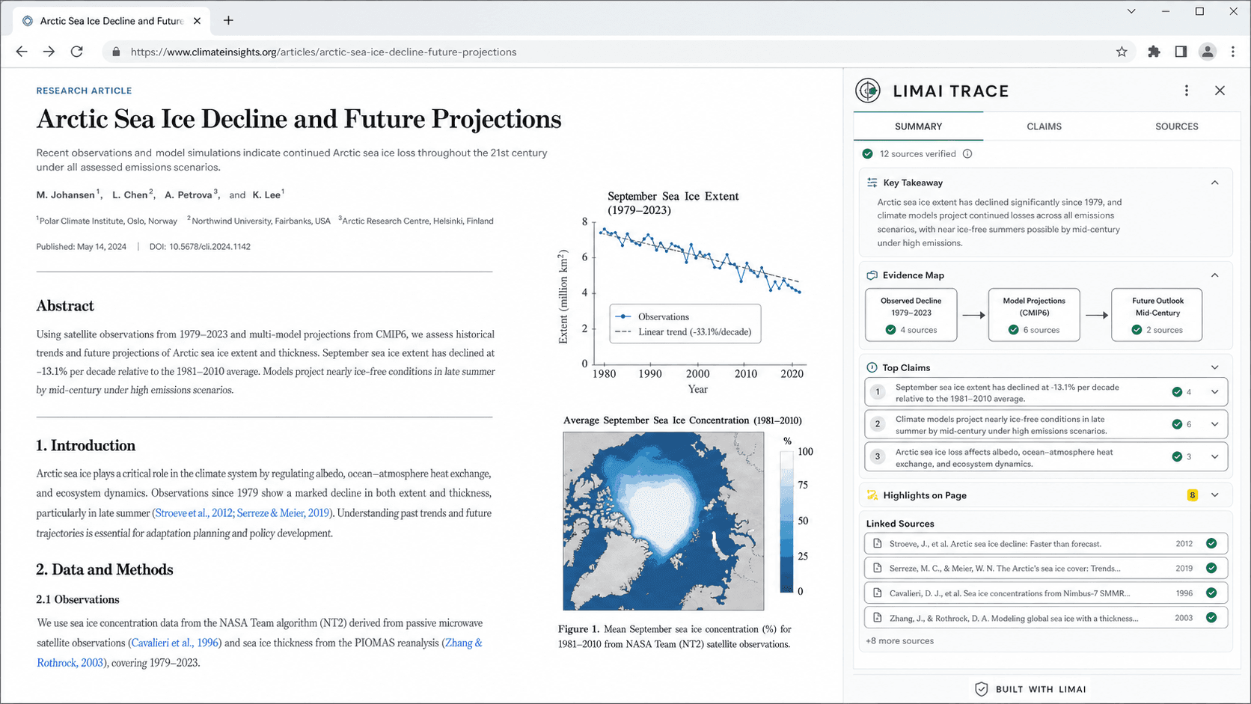Screen dimensions: 1251x704
Task: Click the yellow 8 highlights badge
Action: tap(1193, 495)
